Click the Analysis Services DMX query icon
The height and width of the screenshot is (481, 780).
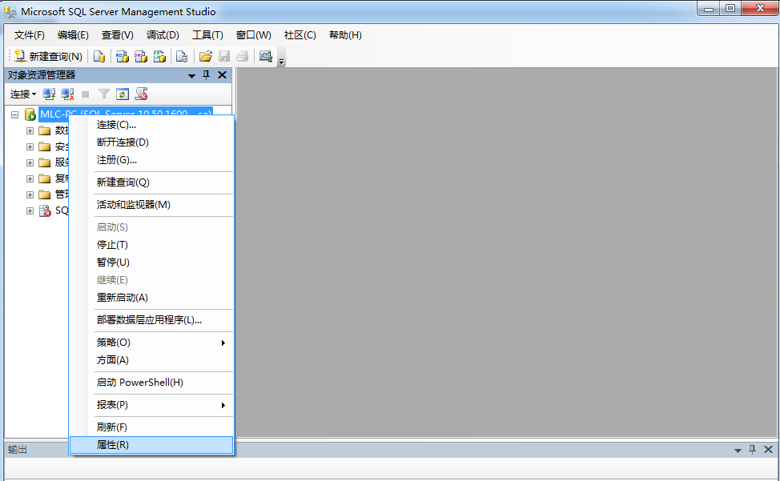(x=141, y=56)
